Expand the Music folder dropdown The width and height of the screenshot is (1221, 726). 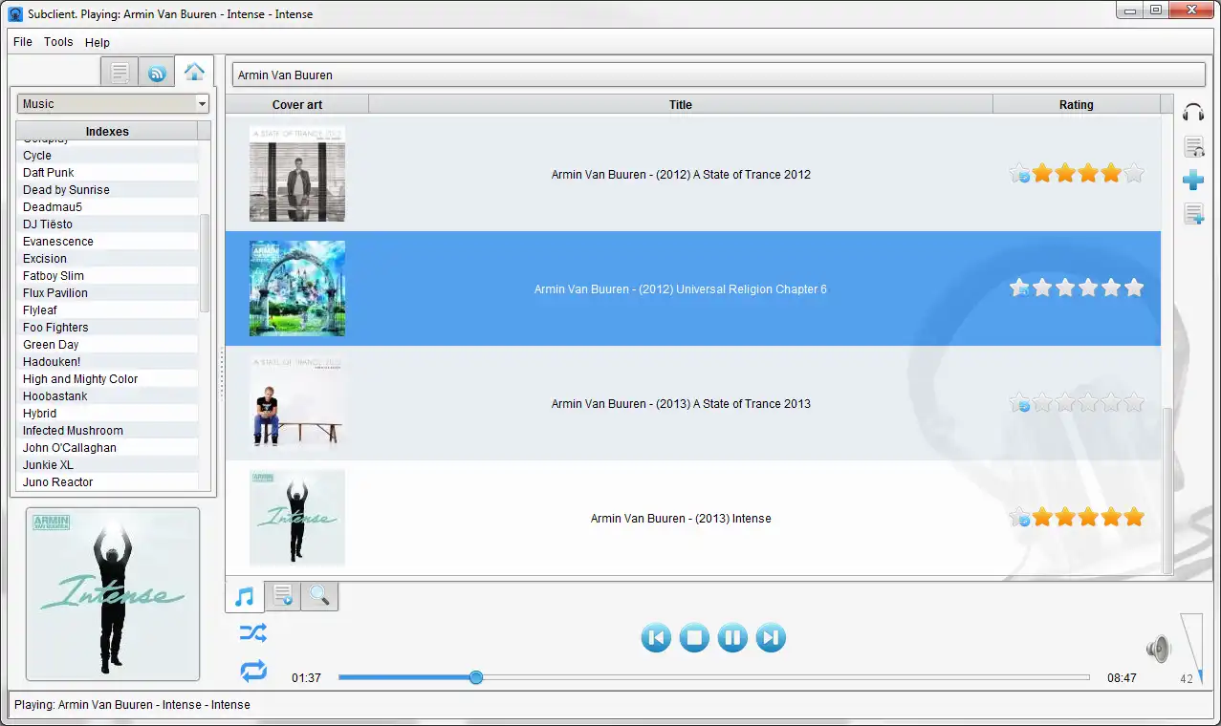pyautogui.click(x=113, y=103)
